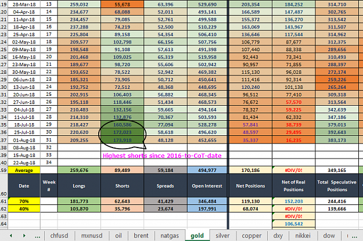Click the shorts value 160,586
The image size is (363, 241).
[122, 125]
